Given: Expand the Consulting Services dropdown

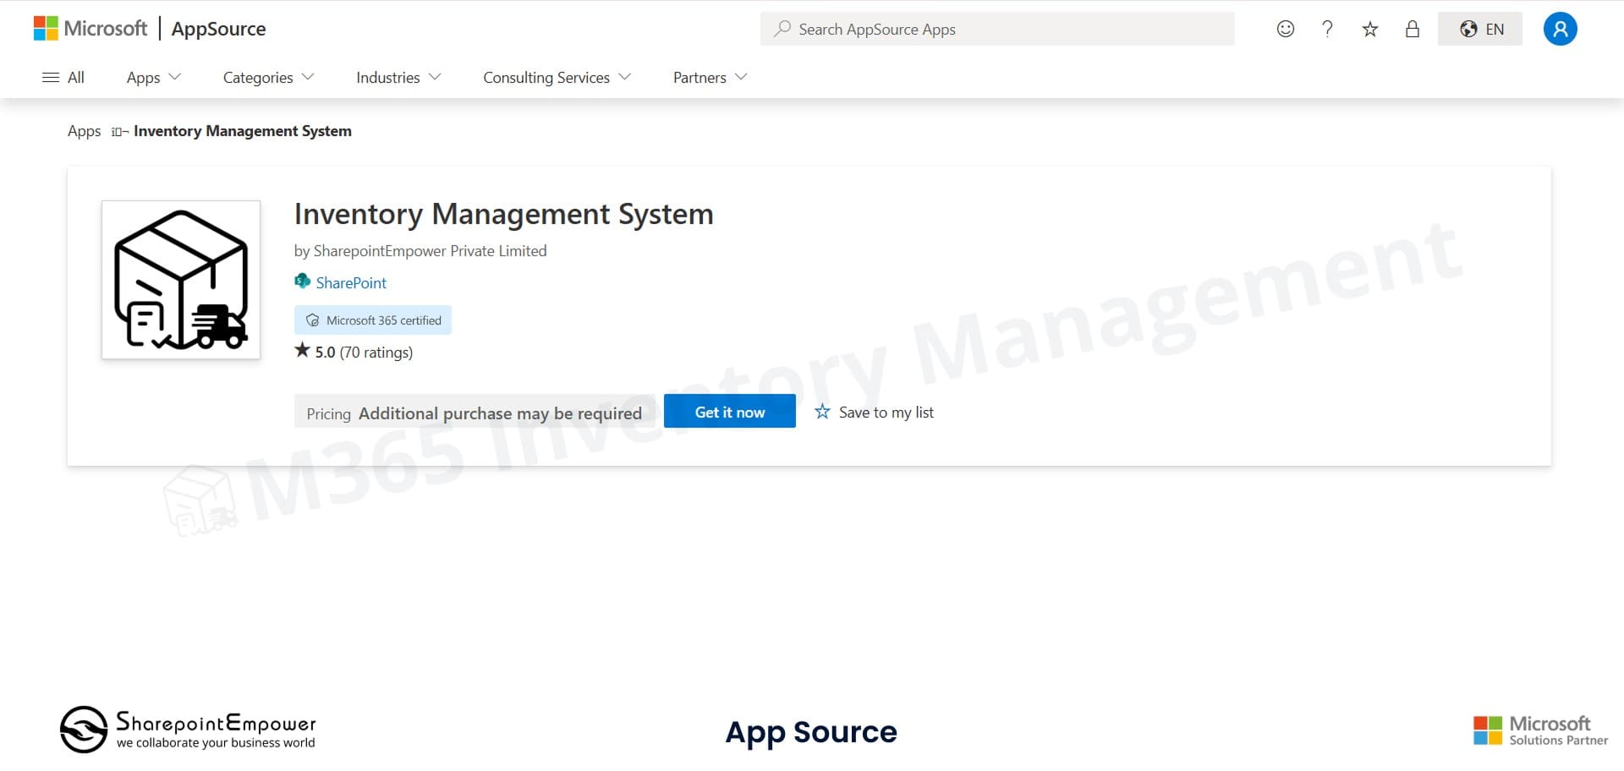Looking at the screenshot, I should 557,77.
